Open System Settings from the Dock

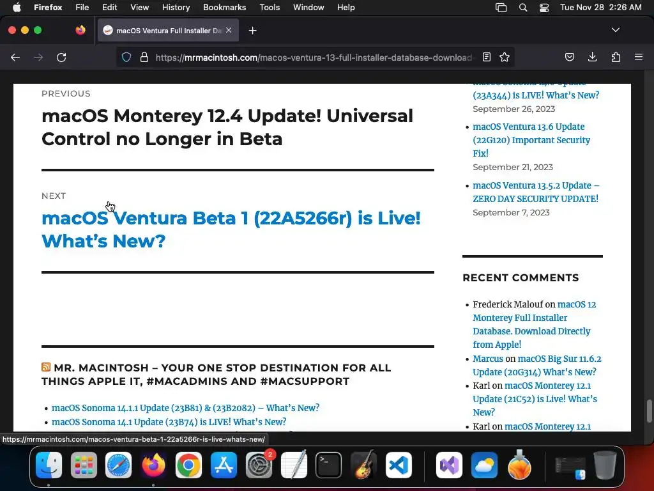tap(259, 465)
